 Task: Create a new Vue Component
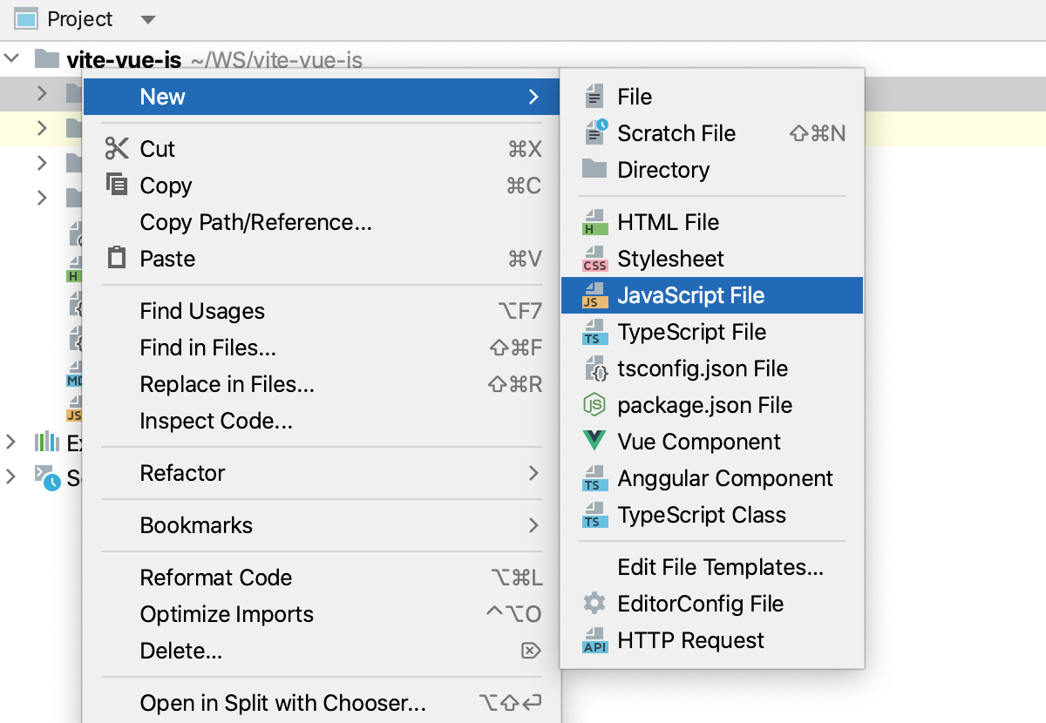point(699,442)
